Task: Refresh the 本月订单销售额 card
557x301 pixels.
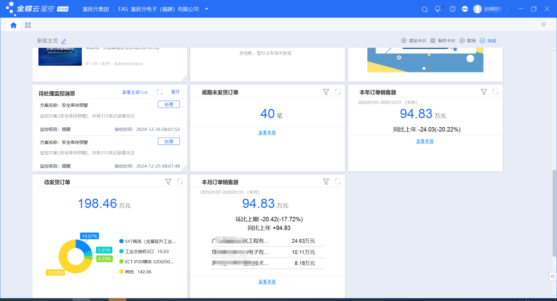Action: 338,182
